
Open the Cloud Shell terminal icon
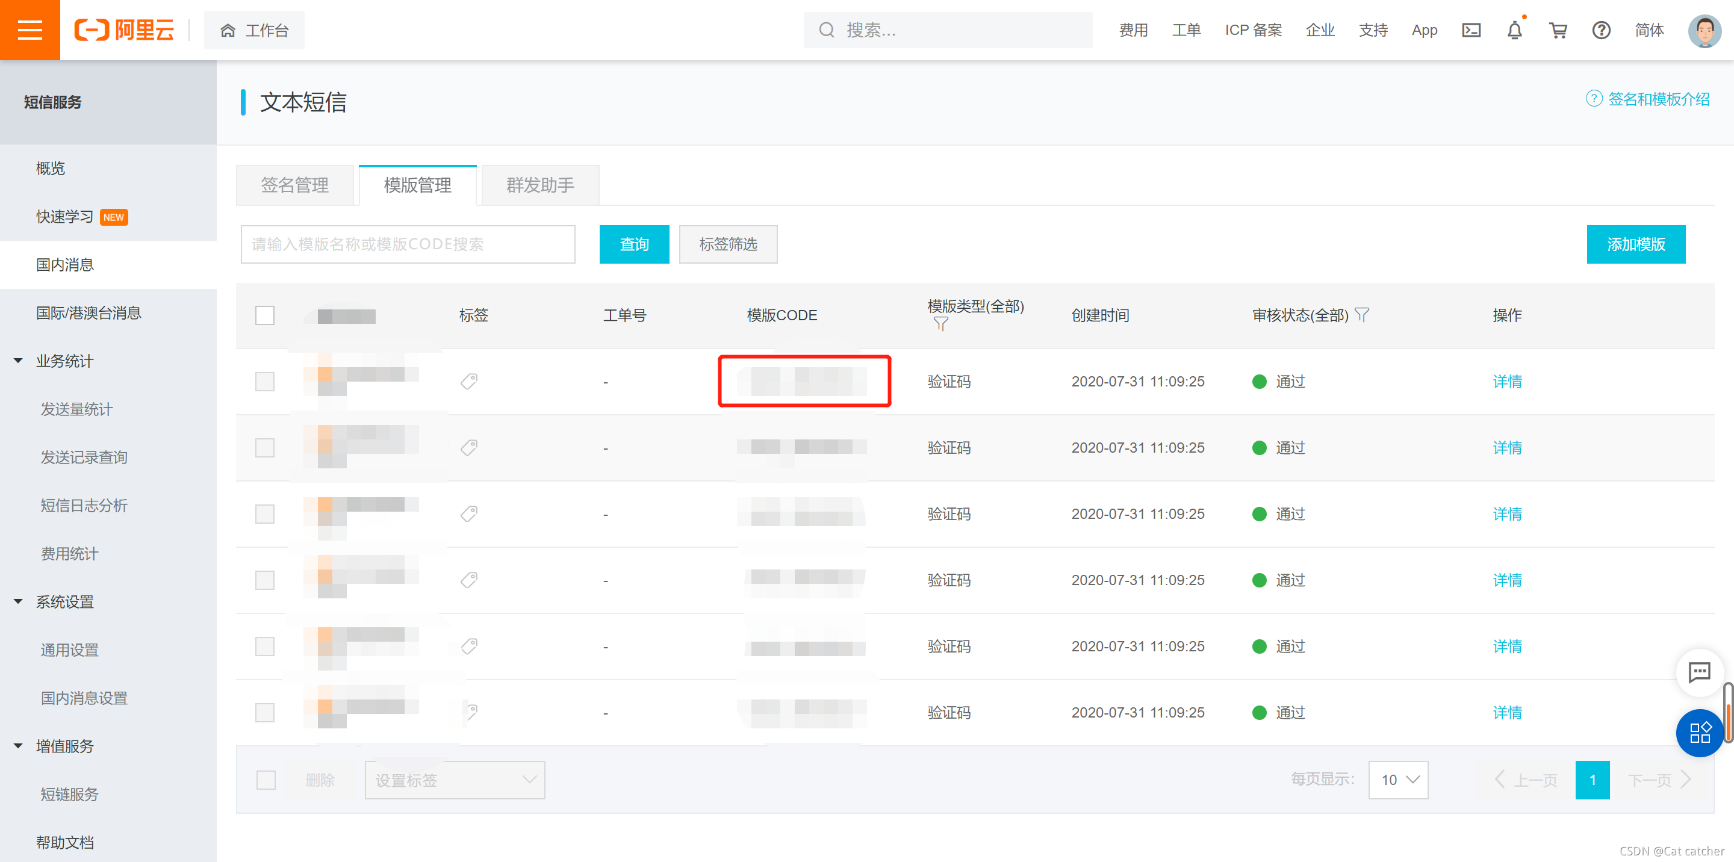click(x=1471, y=30)
